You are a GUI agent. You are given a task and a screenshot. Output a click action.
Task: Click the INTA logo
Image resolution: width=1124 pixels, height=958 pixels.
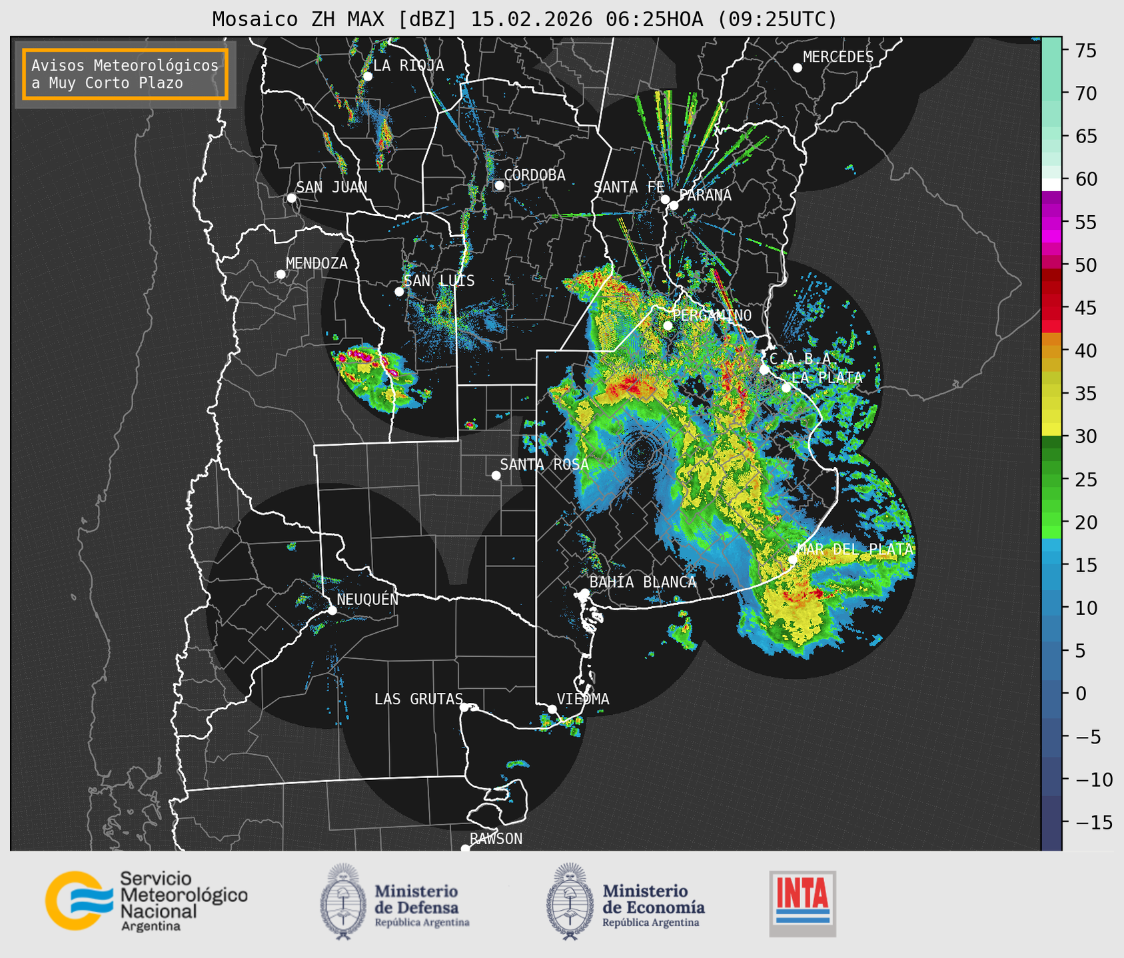coord(802,903)
